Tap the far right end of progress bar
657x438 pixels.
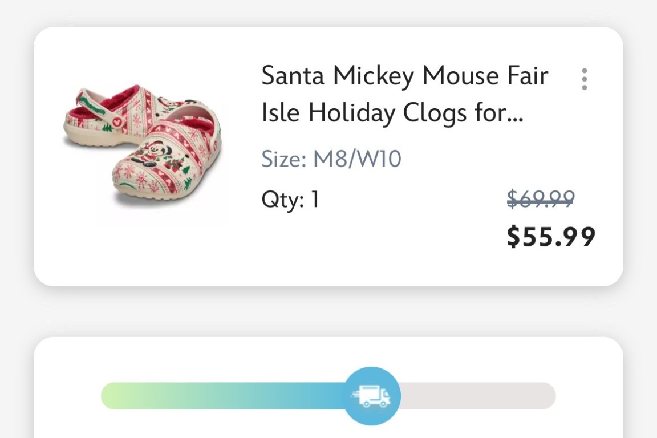pos(547,396)
